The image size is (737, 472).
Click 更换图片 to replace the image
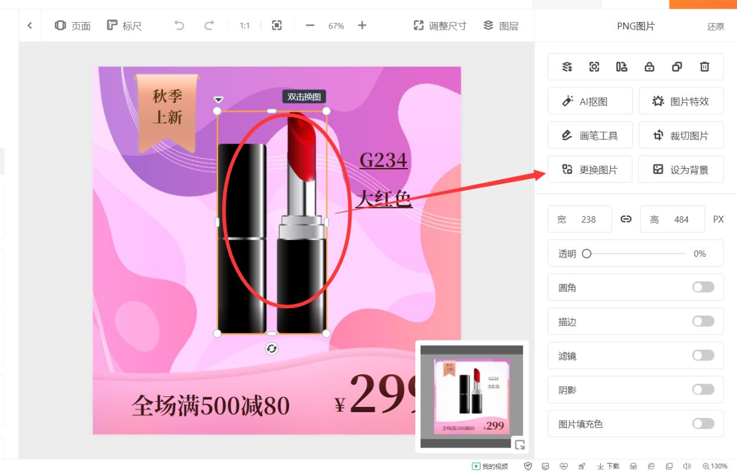pyautogui.click(x=590, y=169)
